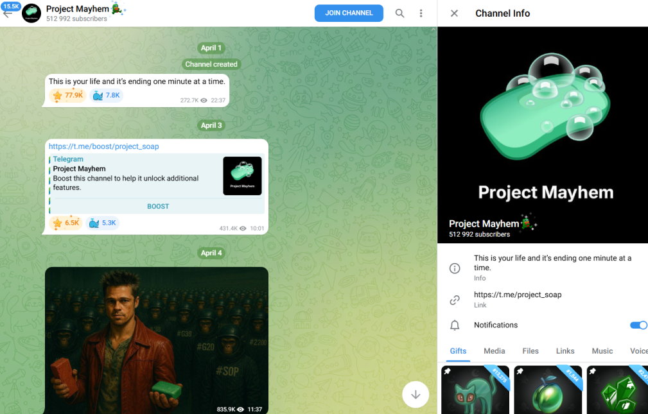Jump to latest messages with down-arrow button
Image resolution: width=648 pixels, height=414 pixels.
click(416, 395)
